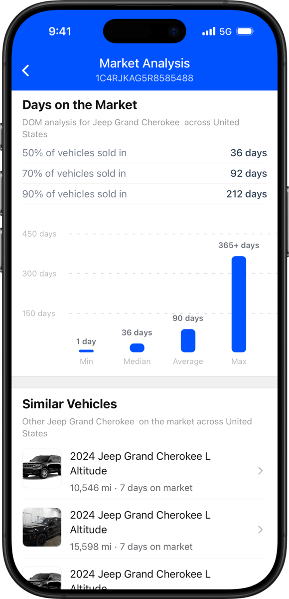Tap the 5G network indicator
The image size is (289, 599).
tap(225, 31)
